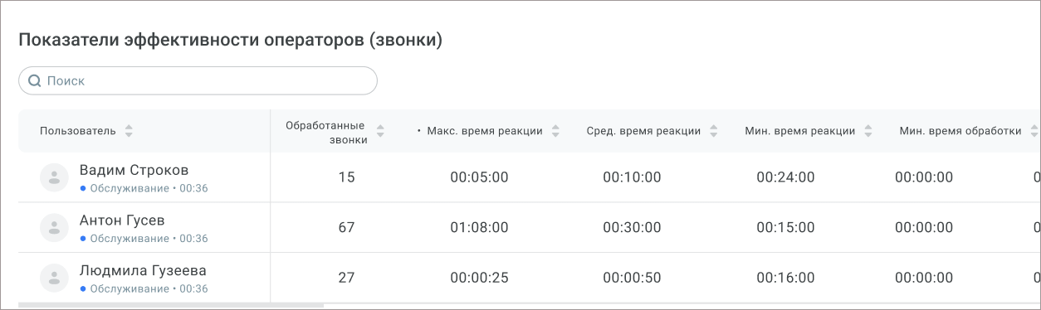Click avatar icon of Вадим Строков
This screenshot has width=1041, height=310.
(54, 177)
